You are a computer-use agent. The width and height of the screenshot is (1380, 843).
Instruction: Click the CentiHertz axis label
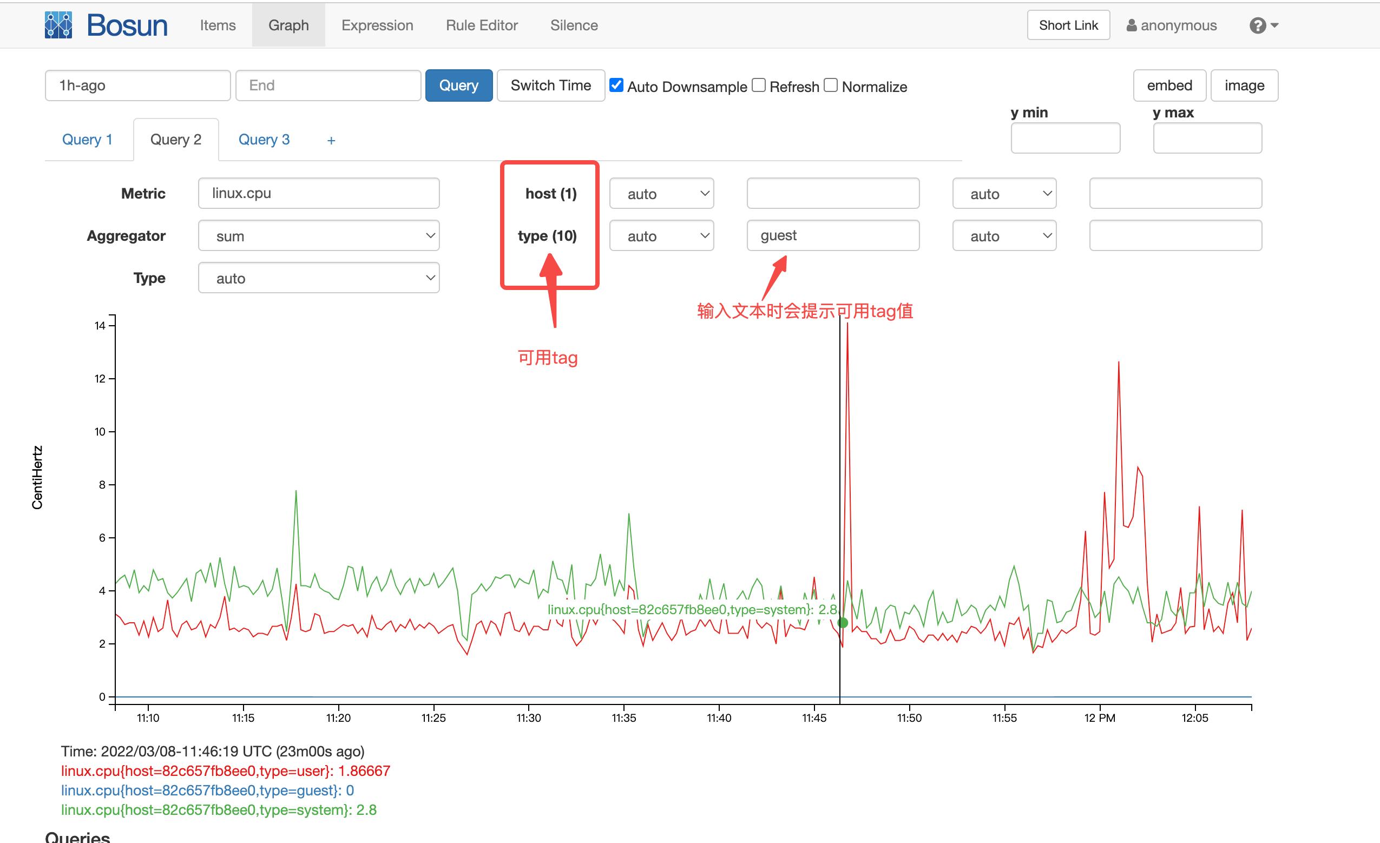point(37,477)
